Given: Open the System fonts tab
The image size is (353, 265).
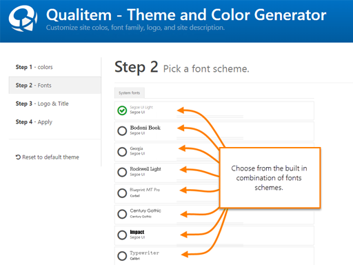Looking at the screenshot, I should (130, 93).
